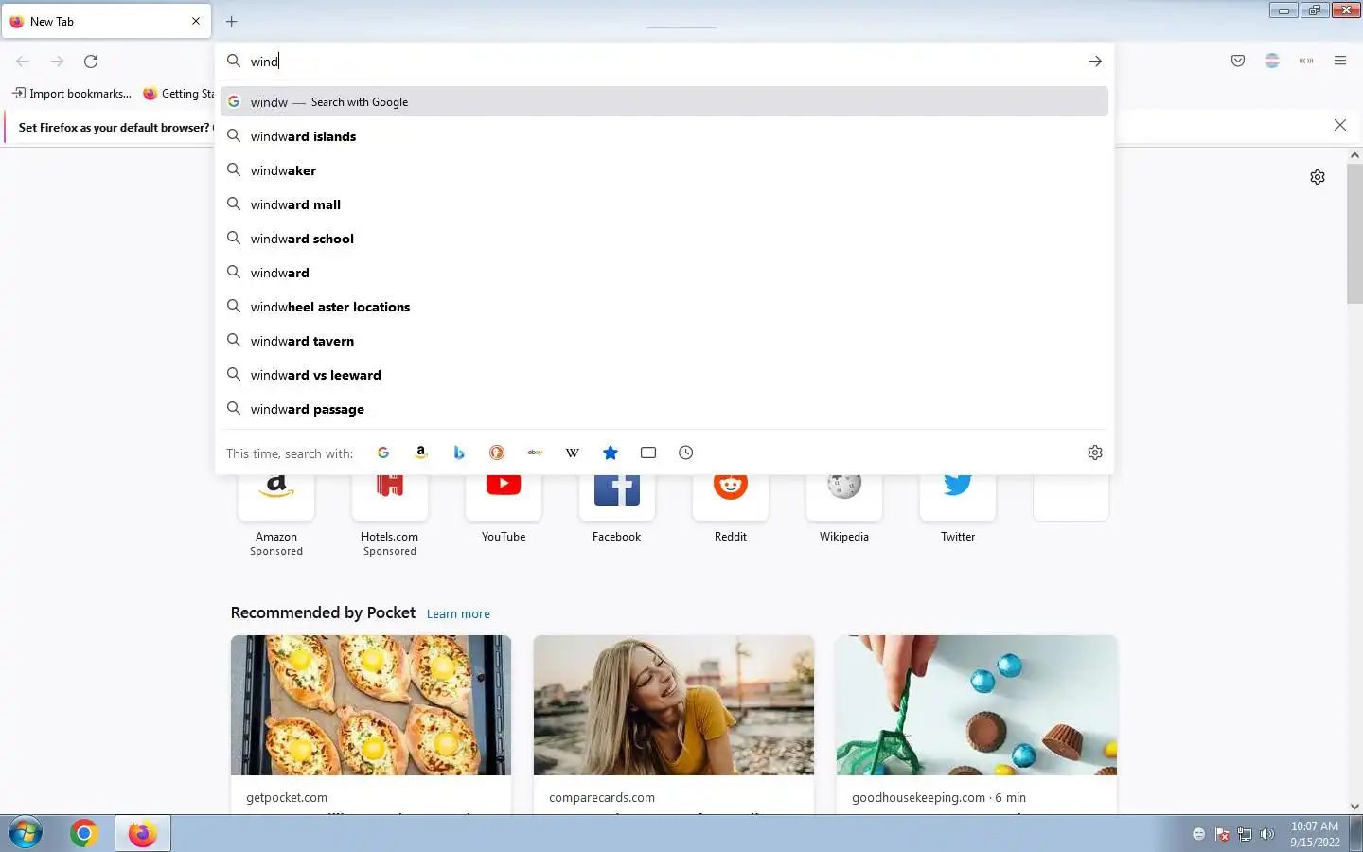Pick the 'windwaker' suggestion
1363x852 pixels.
pyautogui.click(x=664, y=170)
